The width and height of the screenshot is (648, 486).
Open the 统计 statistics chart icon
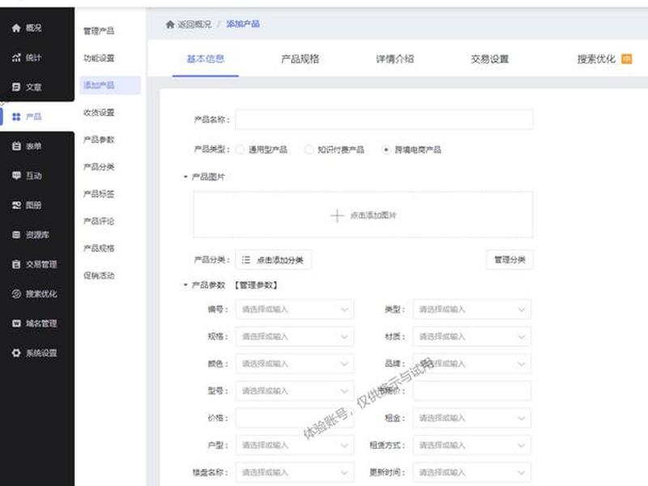(x=16, y=58)
